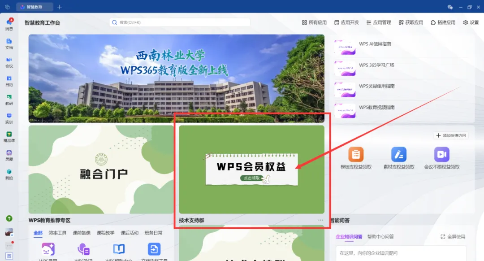
Task: Select the 班务日常 tab
Action: [x=153, y=233]
